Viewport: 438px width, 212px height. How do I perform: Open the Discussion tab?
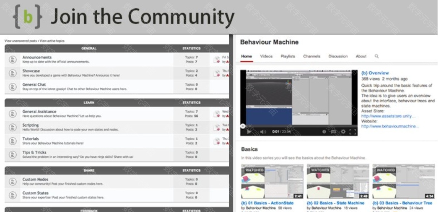[338, 56]
